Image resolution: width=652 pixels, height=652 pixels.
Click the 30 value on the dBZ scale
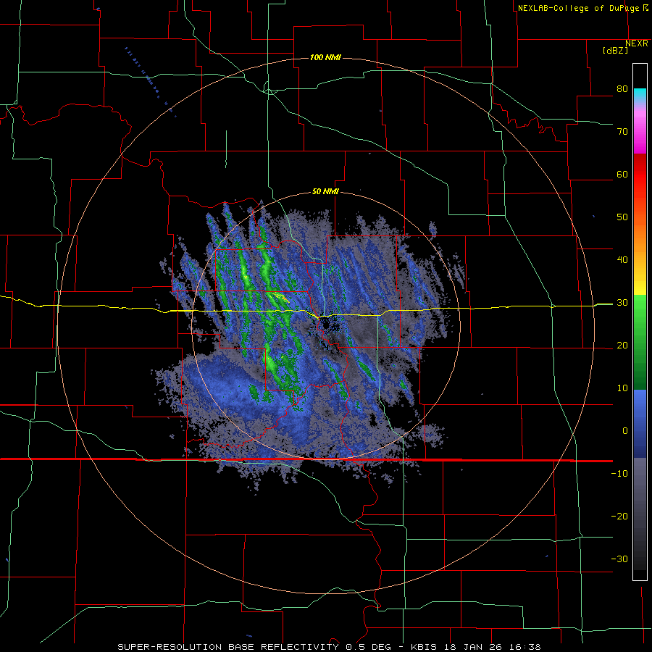tap(622, 303)
